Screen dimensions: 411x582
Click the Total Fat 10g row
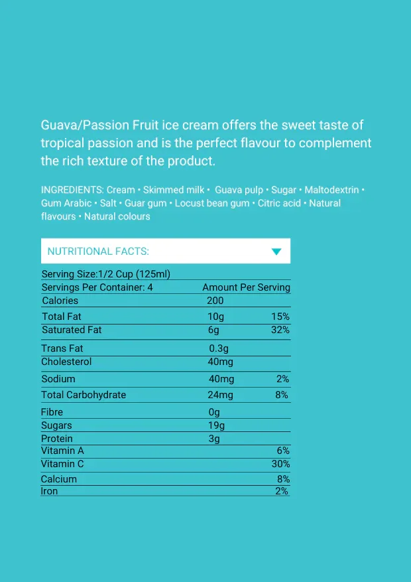[x=166, y=317]
